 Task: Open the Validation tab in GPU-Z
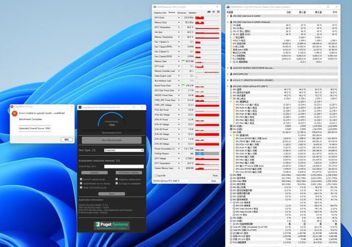point(192,13)
